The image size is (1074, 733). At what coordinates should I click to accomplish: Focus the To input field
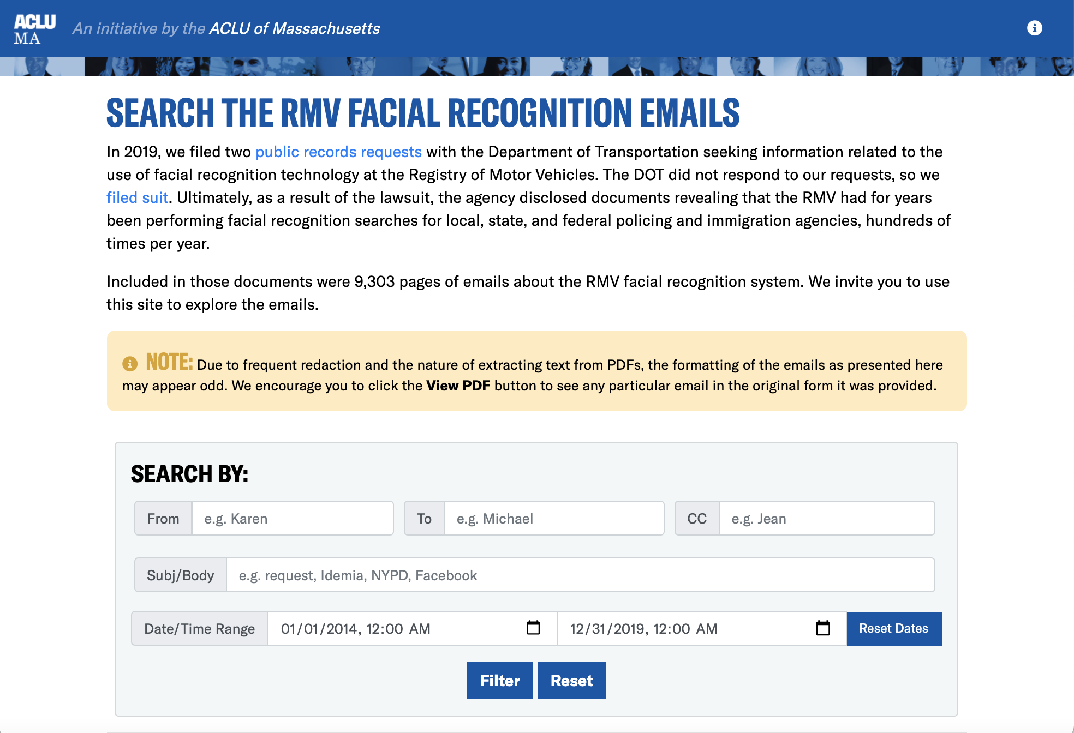coord(554,518)
